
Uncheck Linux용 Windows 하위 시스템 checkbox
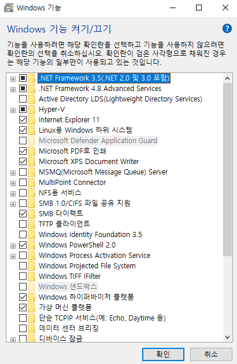tap(23, 130)
